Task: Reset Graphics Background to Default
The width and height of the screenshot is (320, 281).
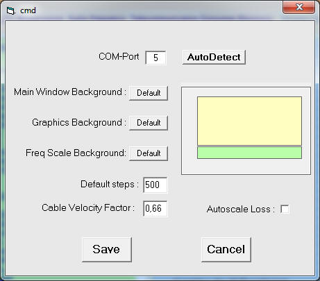Action: pyautogui.click(x=149, y=123)
